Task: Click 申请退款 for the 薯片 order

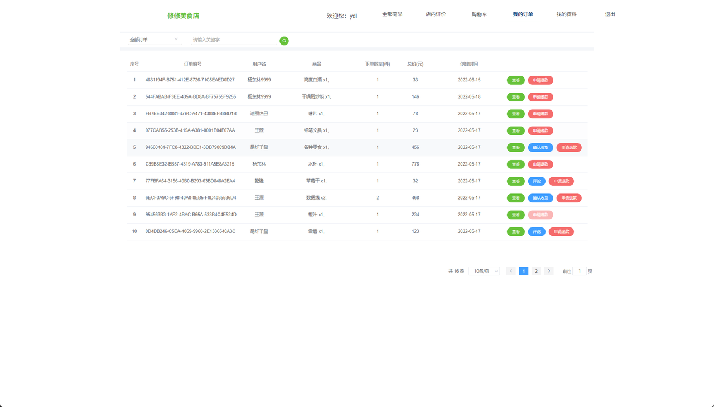Action: [x=540, y=113]
